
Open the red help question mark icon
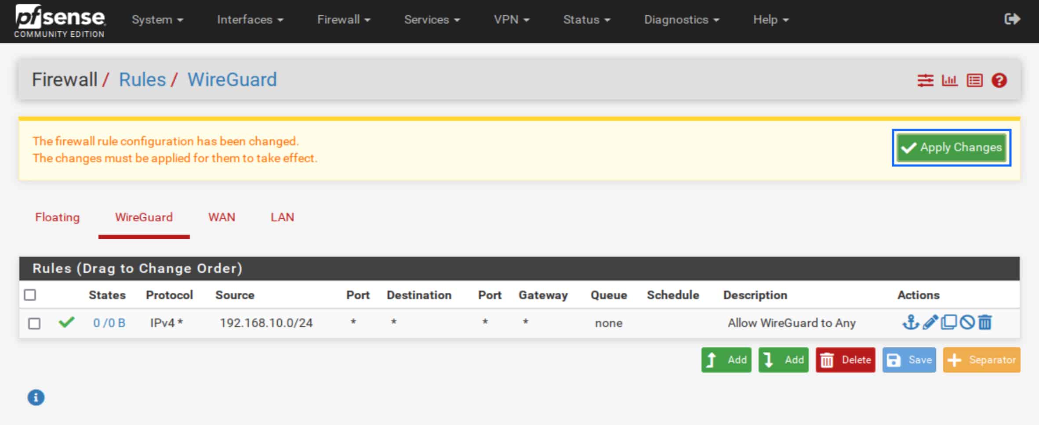click(999, 80)
